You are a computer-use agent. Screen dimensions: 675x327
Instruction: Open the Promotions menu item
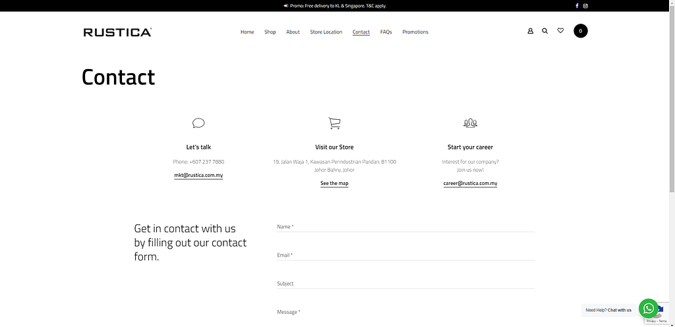coord(415,32)
